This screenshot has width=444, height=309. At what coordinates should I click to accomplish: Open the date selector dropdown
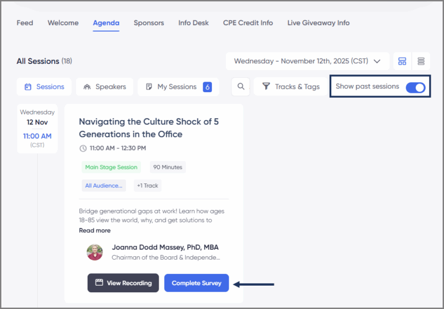(307, 61)
